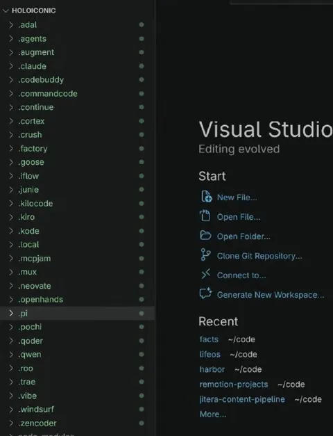The height and width of the screenshot is (436, 333).
Task: Select the .iflow folder name
Action: (28, 176)
